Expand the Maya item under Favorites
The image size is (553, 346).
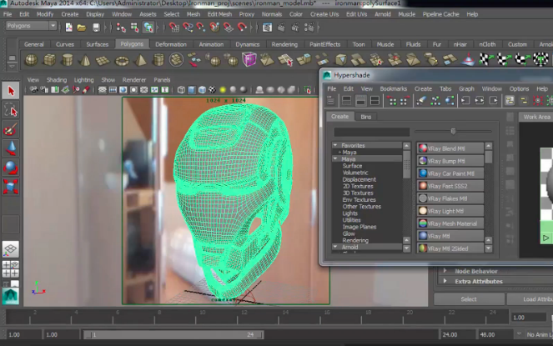pyautogui.click(x=339, y=152)
